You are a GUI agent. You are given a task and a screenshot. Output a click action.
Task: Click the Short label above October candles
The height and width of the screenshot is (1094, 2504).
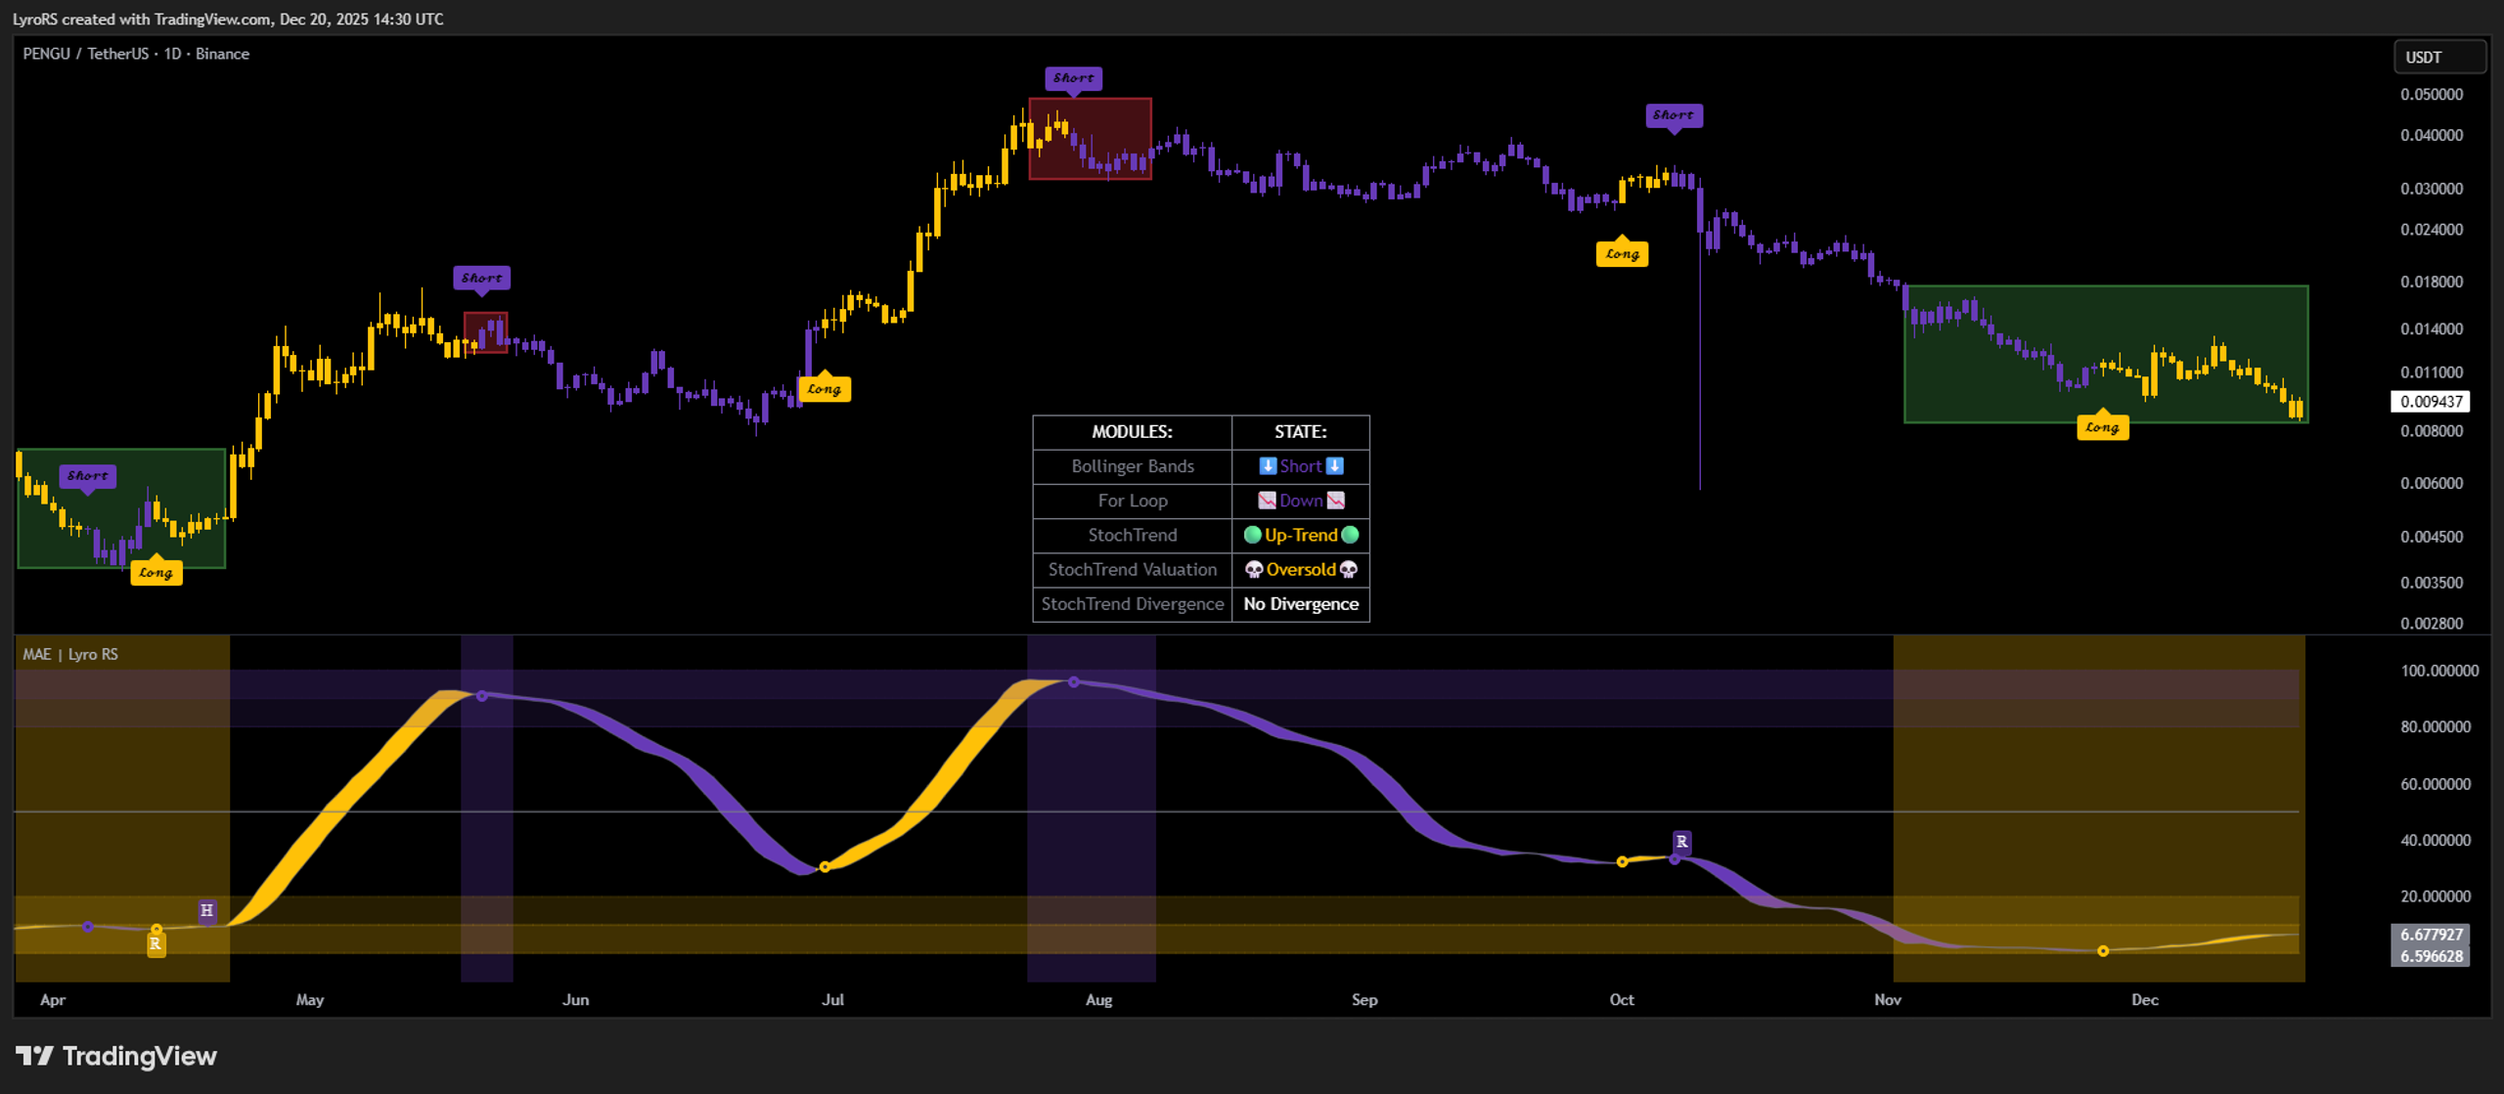pyautogui.click(x=1674, y=115)
